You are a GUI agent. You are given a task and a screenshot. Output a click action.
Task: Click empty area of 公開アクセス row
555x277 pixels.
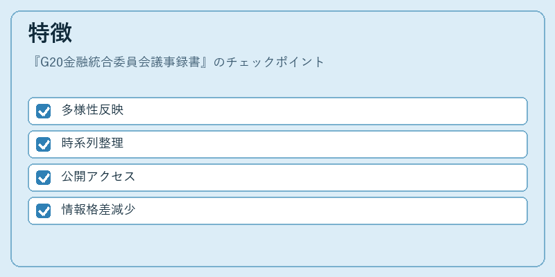(318, 178)
